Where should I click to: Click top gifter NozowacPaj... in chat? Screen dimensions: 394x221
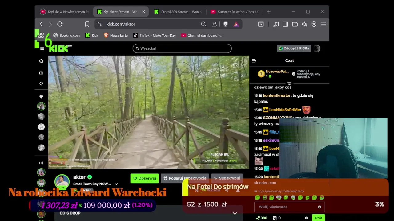click(x=277, y=72)
